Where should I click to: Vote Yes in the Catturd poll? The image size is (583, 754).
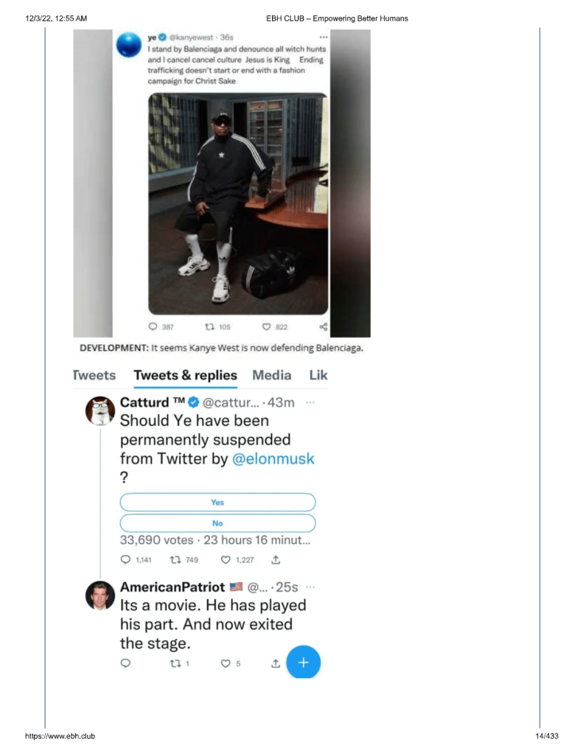click(217, 502)
